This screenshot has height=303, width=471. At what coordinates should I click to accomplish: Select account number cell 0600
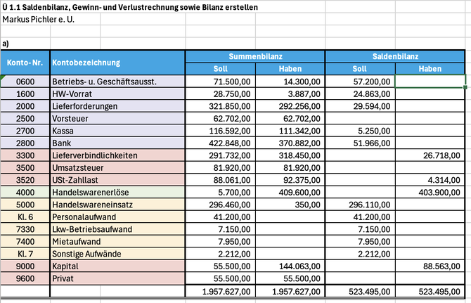25,82
